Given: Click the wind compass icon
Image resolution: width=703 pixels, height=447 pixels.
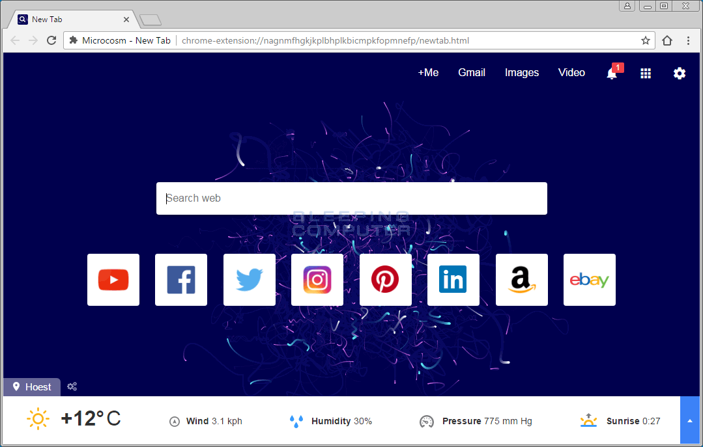Looking at the screenshot, I should coord(175,422).
